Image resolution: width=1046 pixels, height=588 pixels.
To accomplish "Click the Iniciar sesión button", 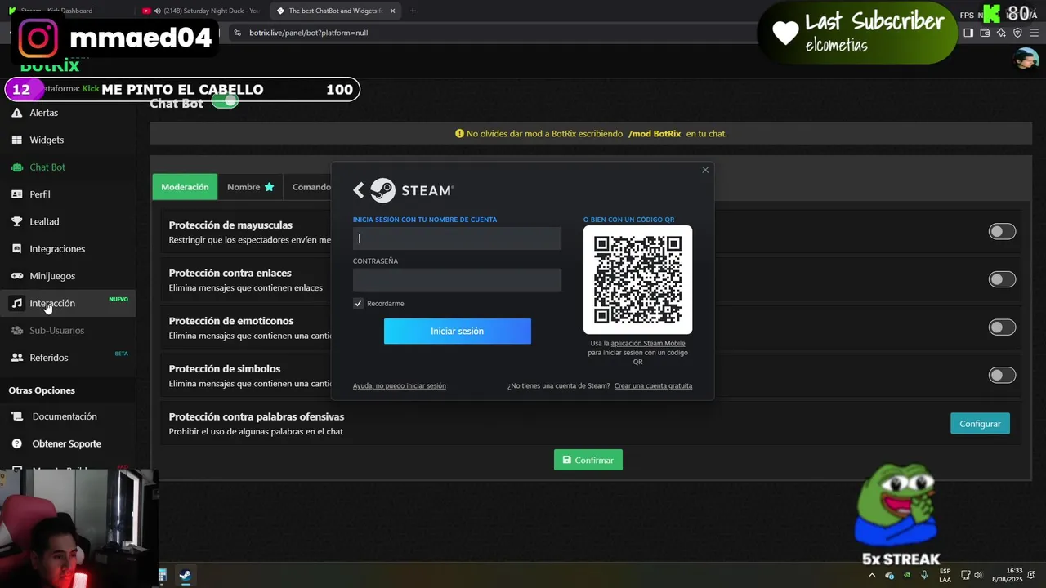I will (458, 332).
